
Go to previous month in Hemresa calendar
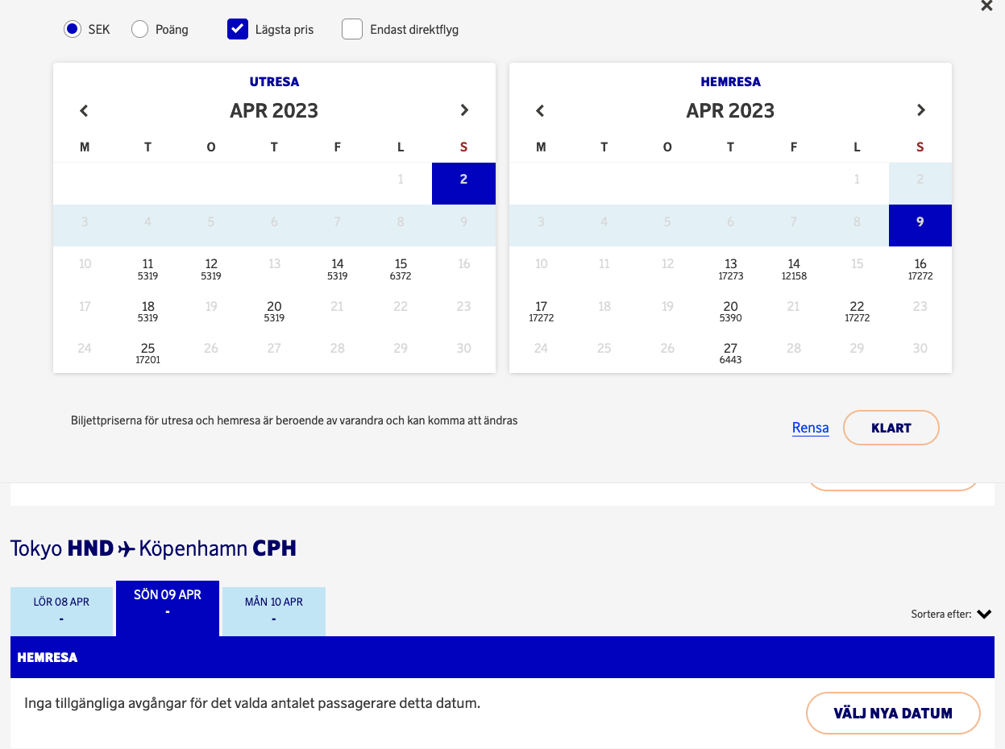(x=540, y=110)
